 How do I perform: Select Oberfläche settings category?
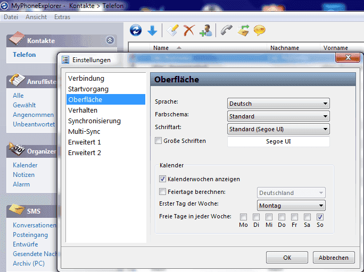pyautogui.click(x=106, y=100)
